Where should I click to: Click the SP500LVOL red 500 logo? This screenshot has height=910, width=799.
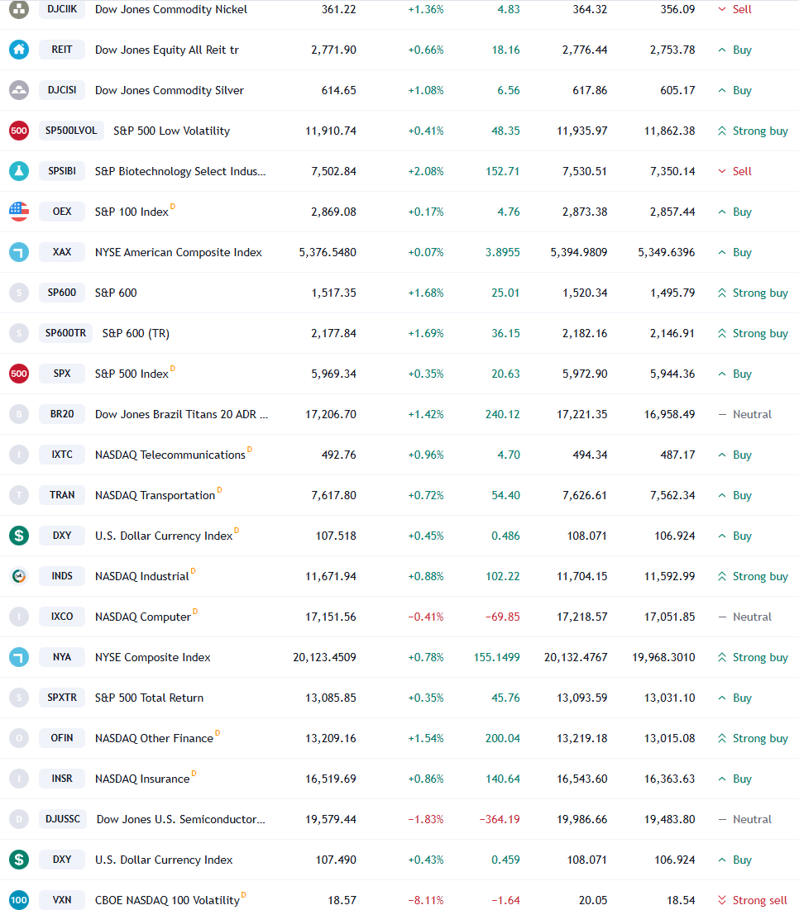coord(19,131)
